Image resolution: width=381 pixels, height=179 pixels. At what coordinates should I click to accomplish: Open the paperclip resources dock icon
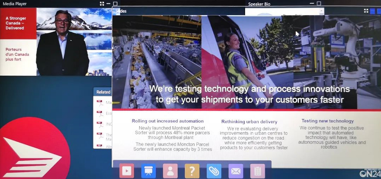point(214,171)
